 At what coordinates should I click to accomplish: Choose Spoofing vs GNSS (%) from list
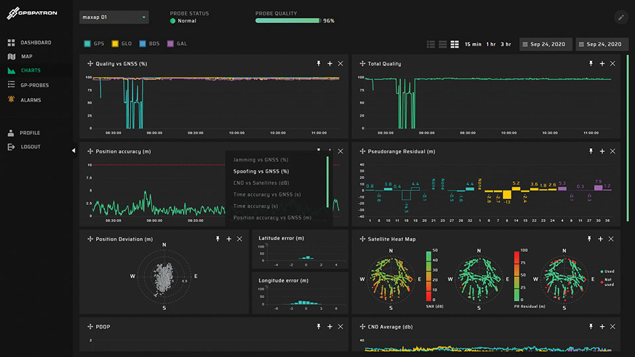tap(261, 171)
